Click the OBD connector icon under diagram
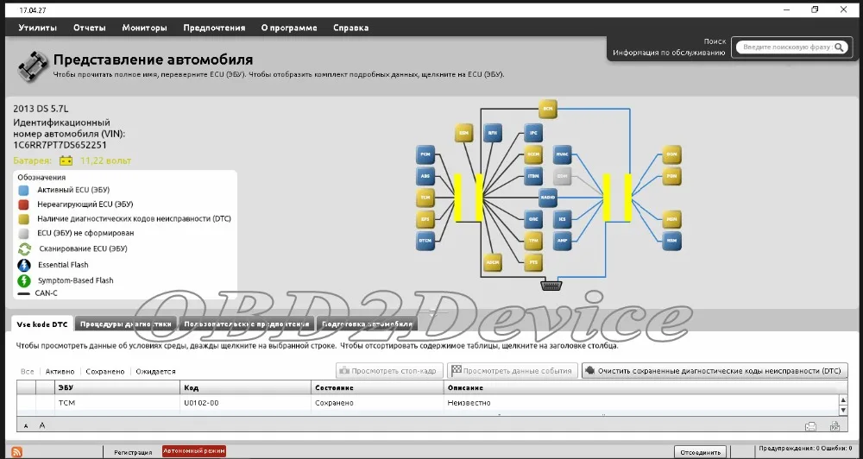863x459 pixels. [551, 285]
